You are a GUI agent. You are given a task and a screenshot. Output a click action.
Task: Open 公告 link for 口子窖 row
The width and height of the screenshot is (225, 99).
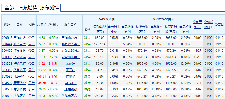point(32,77)
